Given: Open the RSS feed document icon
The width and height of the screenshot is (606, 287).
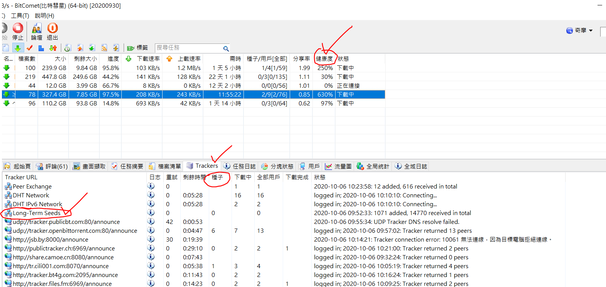Looking at the screenshot, I should [104, 48].
